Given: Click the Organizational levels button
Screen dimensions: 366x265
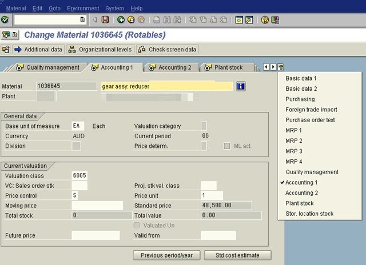Looking at the screenshot, I should point(101,50).
